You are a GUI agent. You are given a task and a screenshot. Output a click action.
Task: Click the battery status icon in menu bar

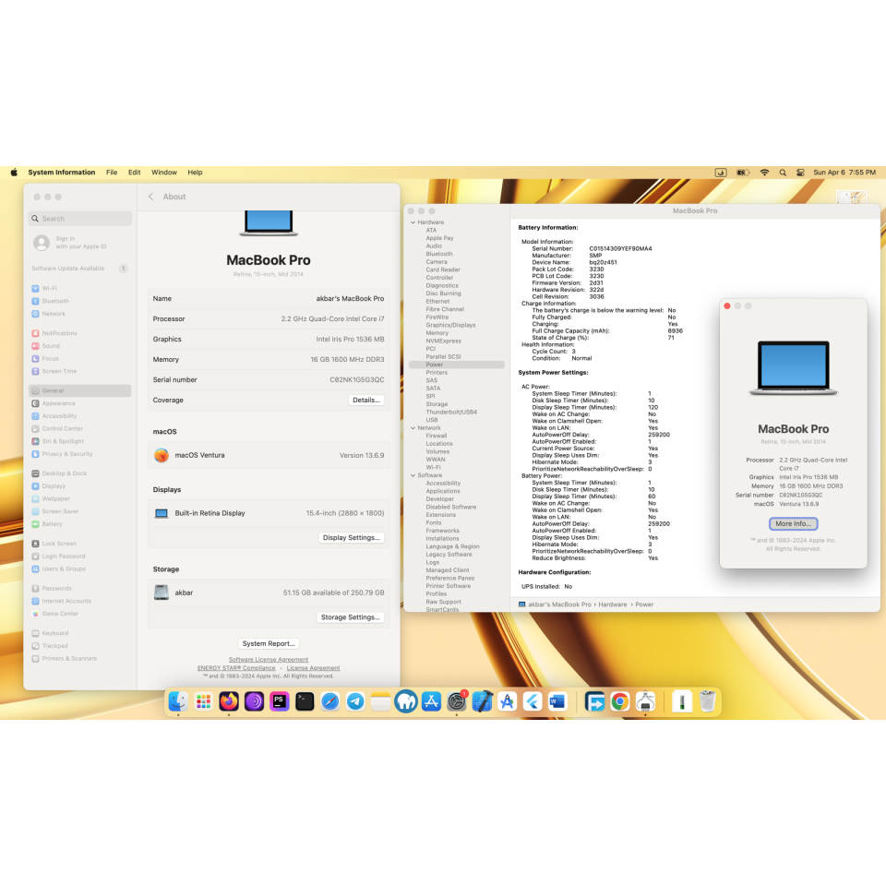click(x=742, y=173)
